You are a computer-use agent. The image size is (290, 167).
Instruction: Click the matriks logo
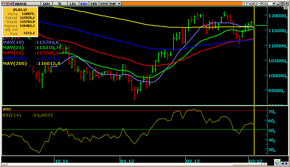[x=255, y=4]
